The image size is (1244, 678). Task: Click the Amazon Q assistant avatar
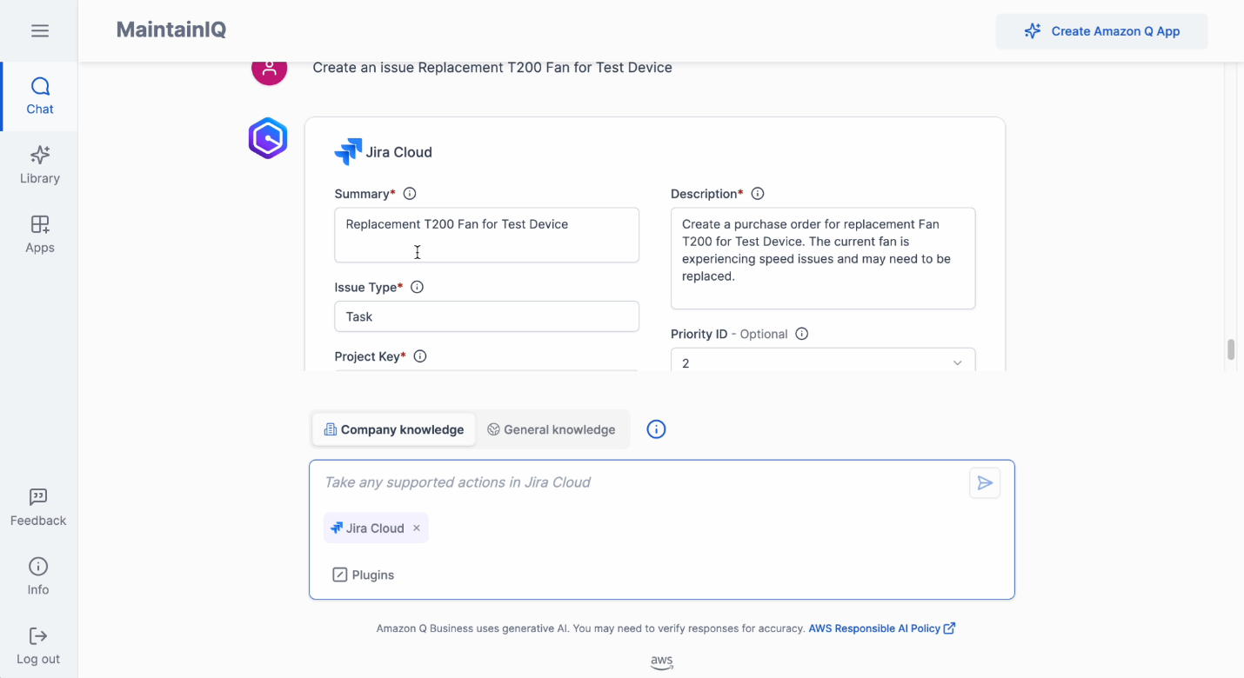click(x=268, y=138)
